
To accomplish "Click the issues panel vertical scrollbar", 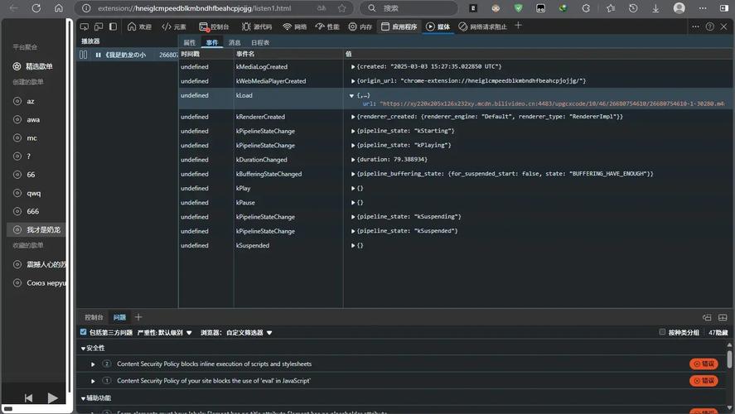I will [730, 360].
